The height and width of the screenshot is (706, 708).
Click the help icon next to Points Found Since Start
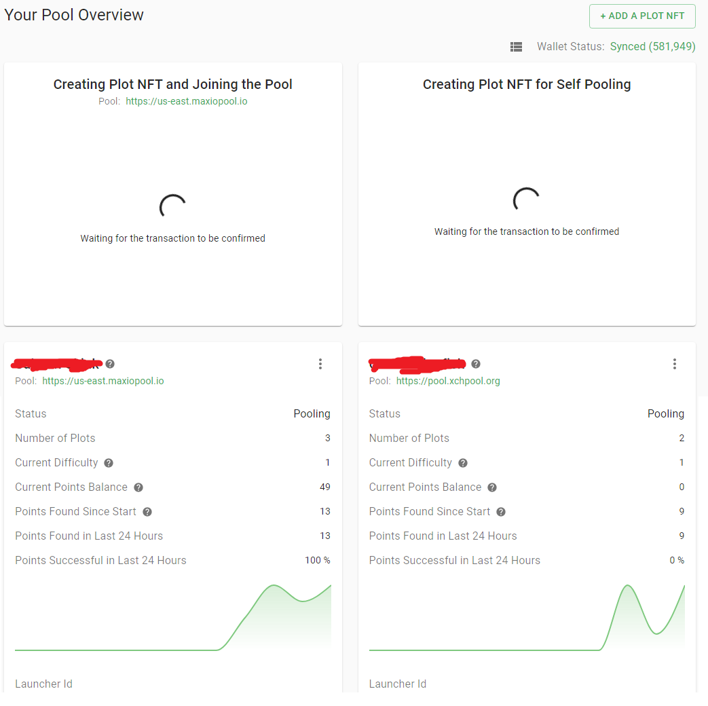click(147, 511)
